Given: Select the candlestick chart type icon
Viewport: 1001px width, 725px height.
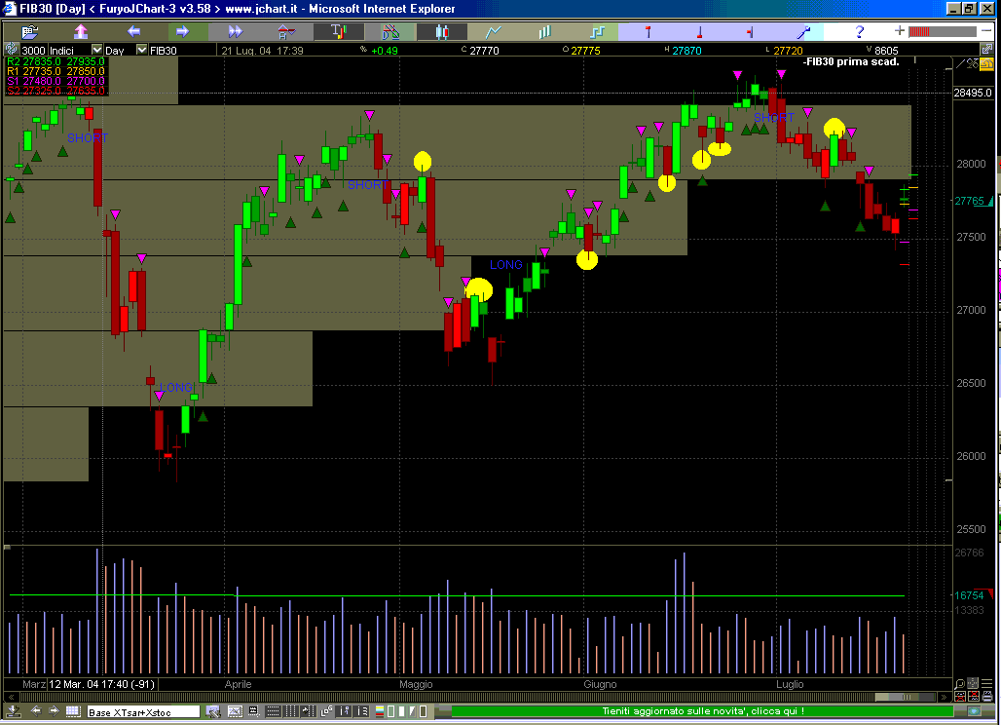Looking at the screenshot, I should click(441, 31).
